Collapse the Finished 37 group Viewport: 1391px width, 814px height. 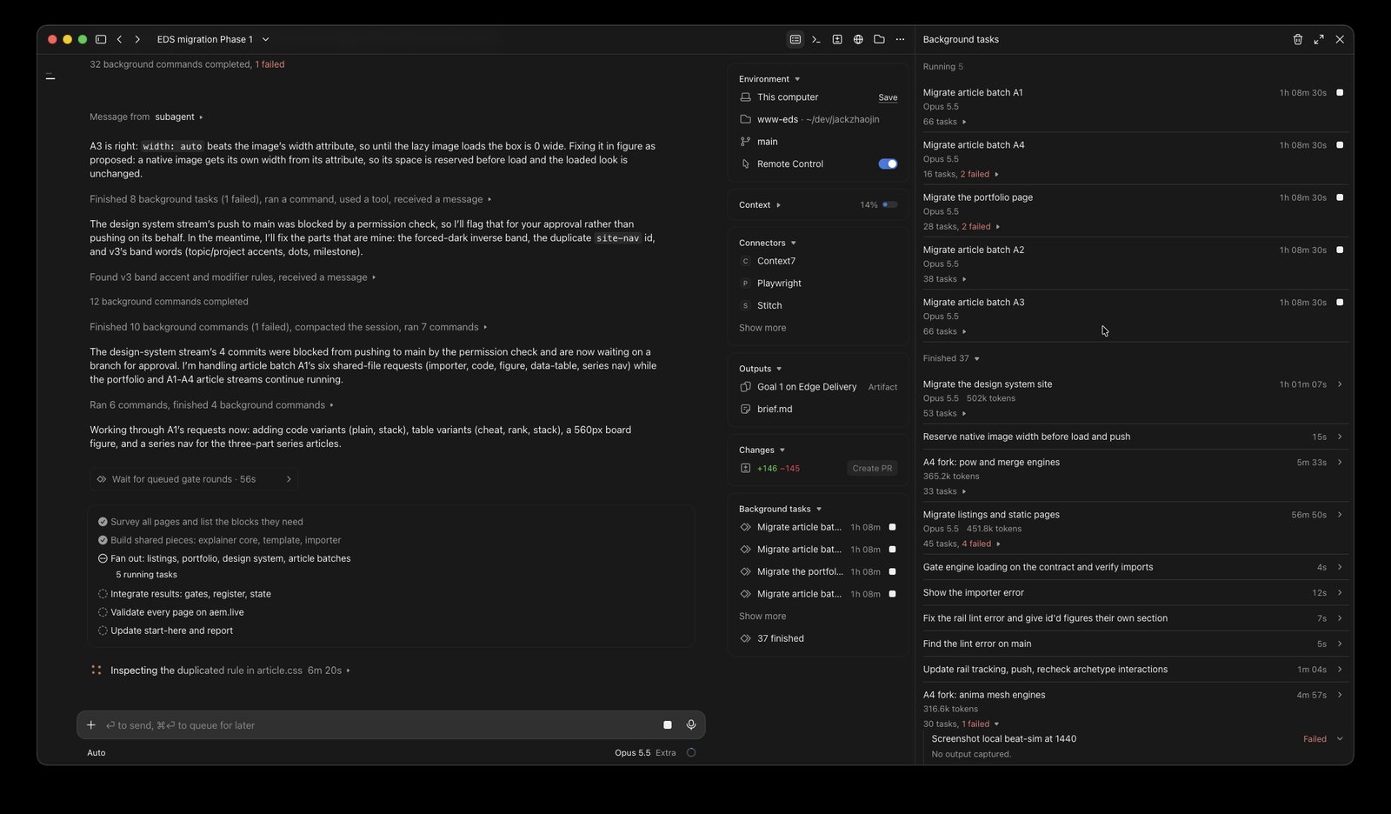coord(951,358)
